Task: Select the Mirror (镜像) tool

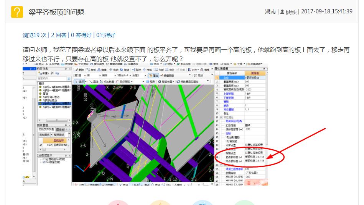Action: pyautogui.click(x=102, y=69)
